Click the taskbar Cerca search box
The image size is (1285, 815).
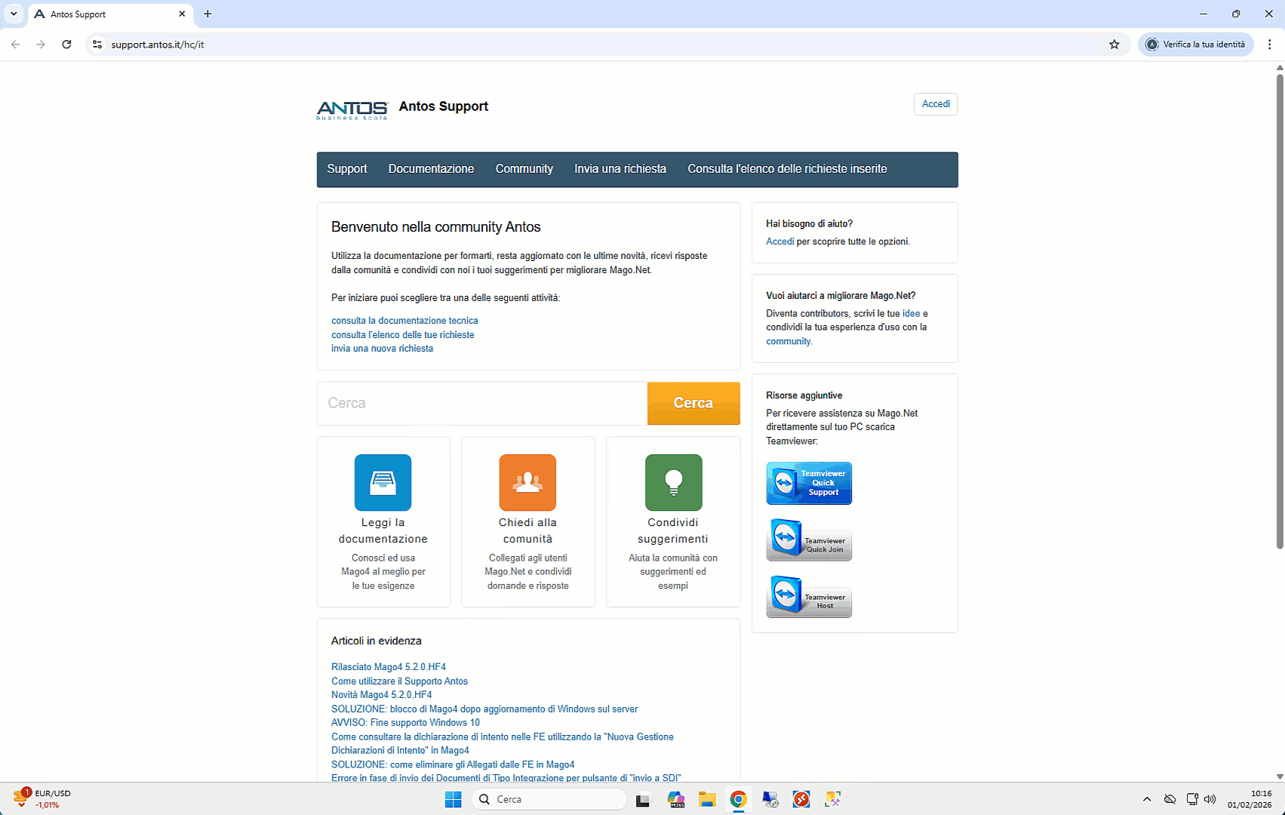(x=549, y=799)
